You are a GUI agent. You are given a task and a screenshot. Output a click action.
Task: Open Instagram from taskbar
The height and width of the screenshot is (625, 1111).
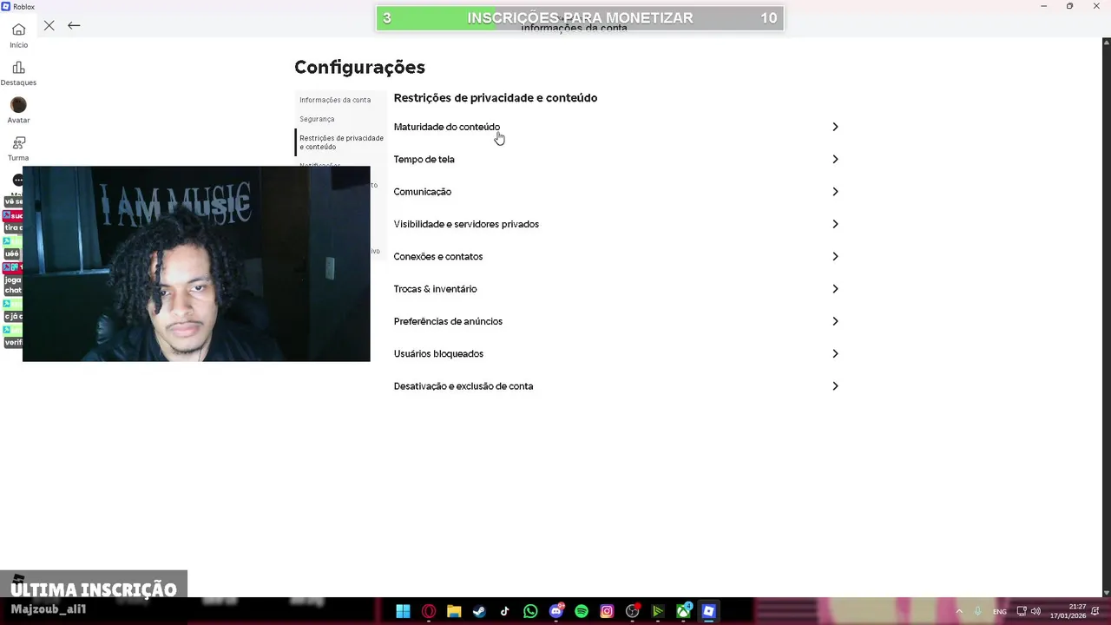click(x=607, y=611)
